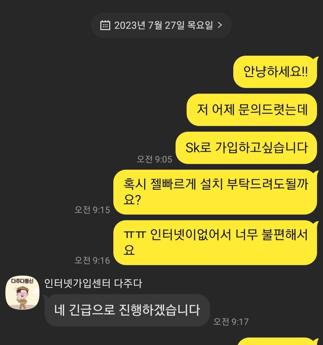Tap the 안녕하세요!! message bubble

point(275,72)
